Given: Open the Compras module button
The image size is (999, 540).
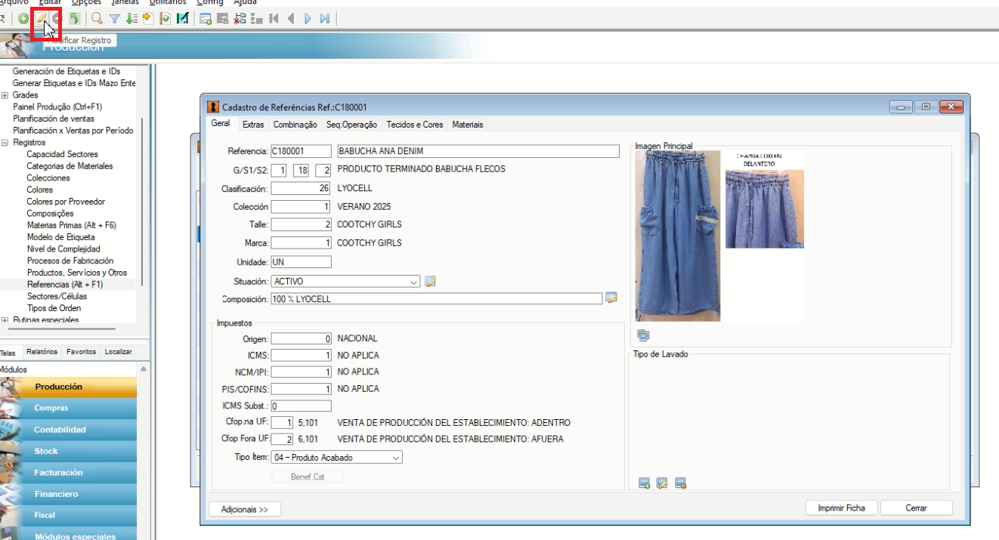Looking at the screenshot, I should pos(69,408).
